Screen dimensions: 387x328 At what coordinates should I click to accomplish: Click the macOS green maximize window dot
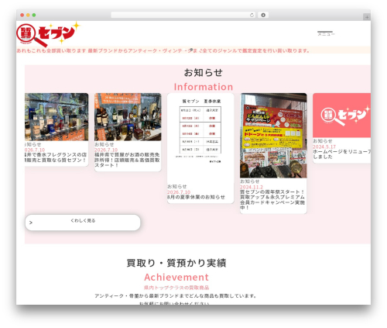(x=34, y=16)
